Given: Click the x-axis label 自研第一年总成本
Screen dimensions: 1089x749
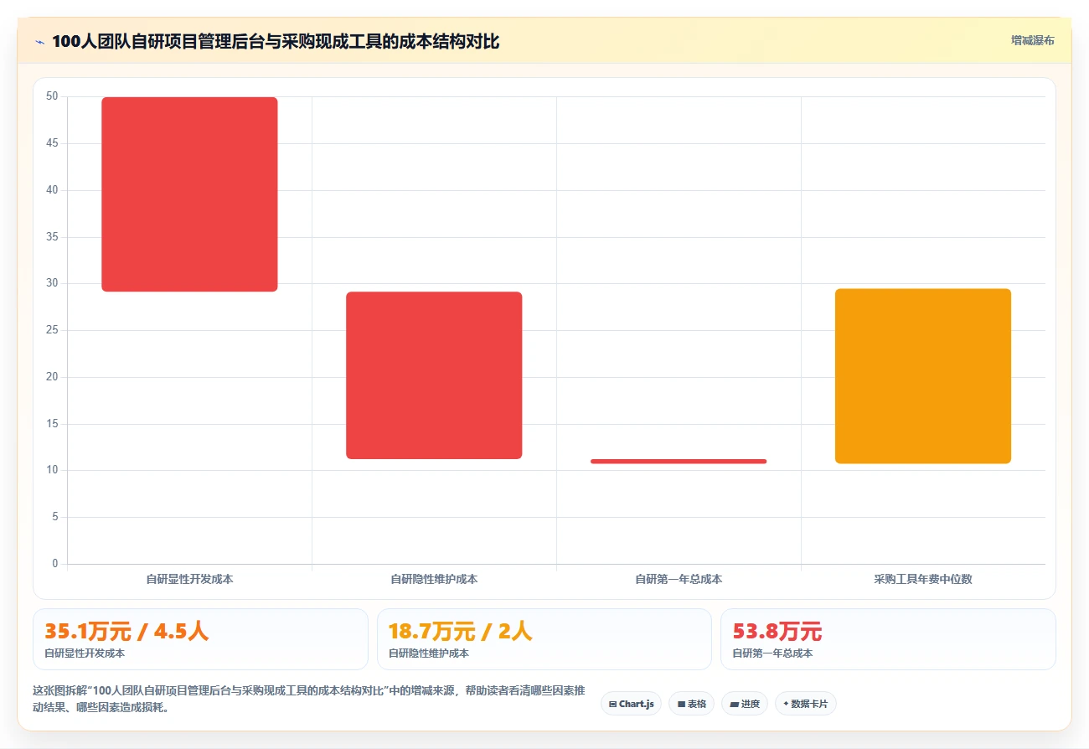Looking at the screenshot, I should pyautogui.click(x=679, y=579).
